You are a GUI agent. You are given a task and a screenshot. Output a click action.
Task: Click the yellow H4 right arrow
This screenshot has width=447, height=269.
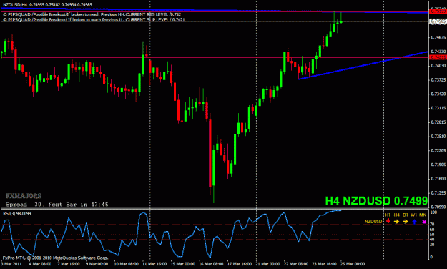(396, 221)
